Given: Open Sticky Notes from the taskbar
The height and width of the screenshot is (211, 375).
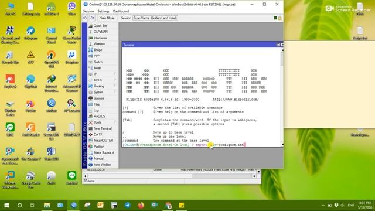Looking at the screenshot, I should tap(182, 205).
